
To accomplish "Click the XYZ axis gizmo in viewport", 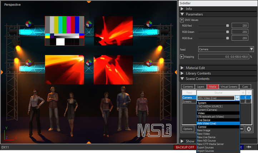I will 6,135.
